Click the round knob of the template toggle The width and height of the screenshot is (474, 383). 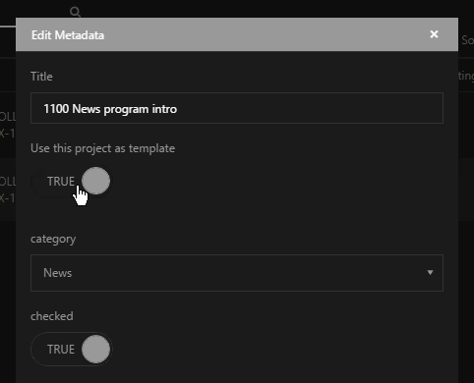[95, 181]
